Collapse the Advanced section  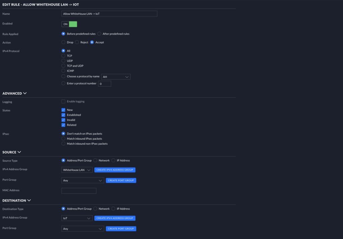click(25, 94)
